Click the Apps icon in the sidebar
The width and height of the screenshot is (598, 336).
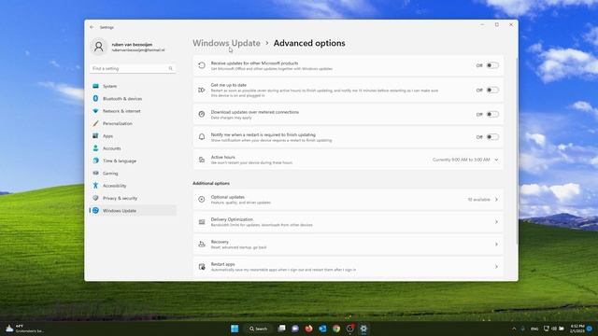[x=95, y=136]
